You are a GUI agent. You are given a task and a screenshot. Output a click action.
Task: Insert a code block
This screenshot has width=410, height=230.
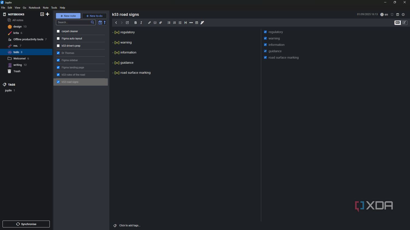[155, 23]
